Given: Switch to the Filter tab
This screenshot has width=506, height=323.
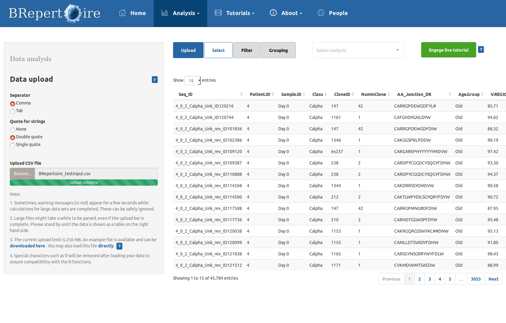Looking at the screenshot, I should pos(247,50).
